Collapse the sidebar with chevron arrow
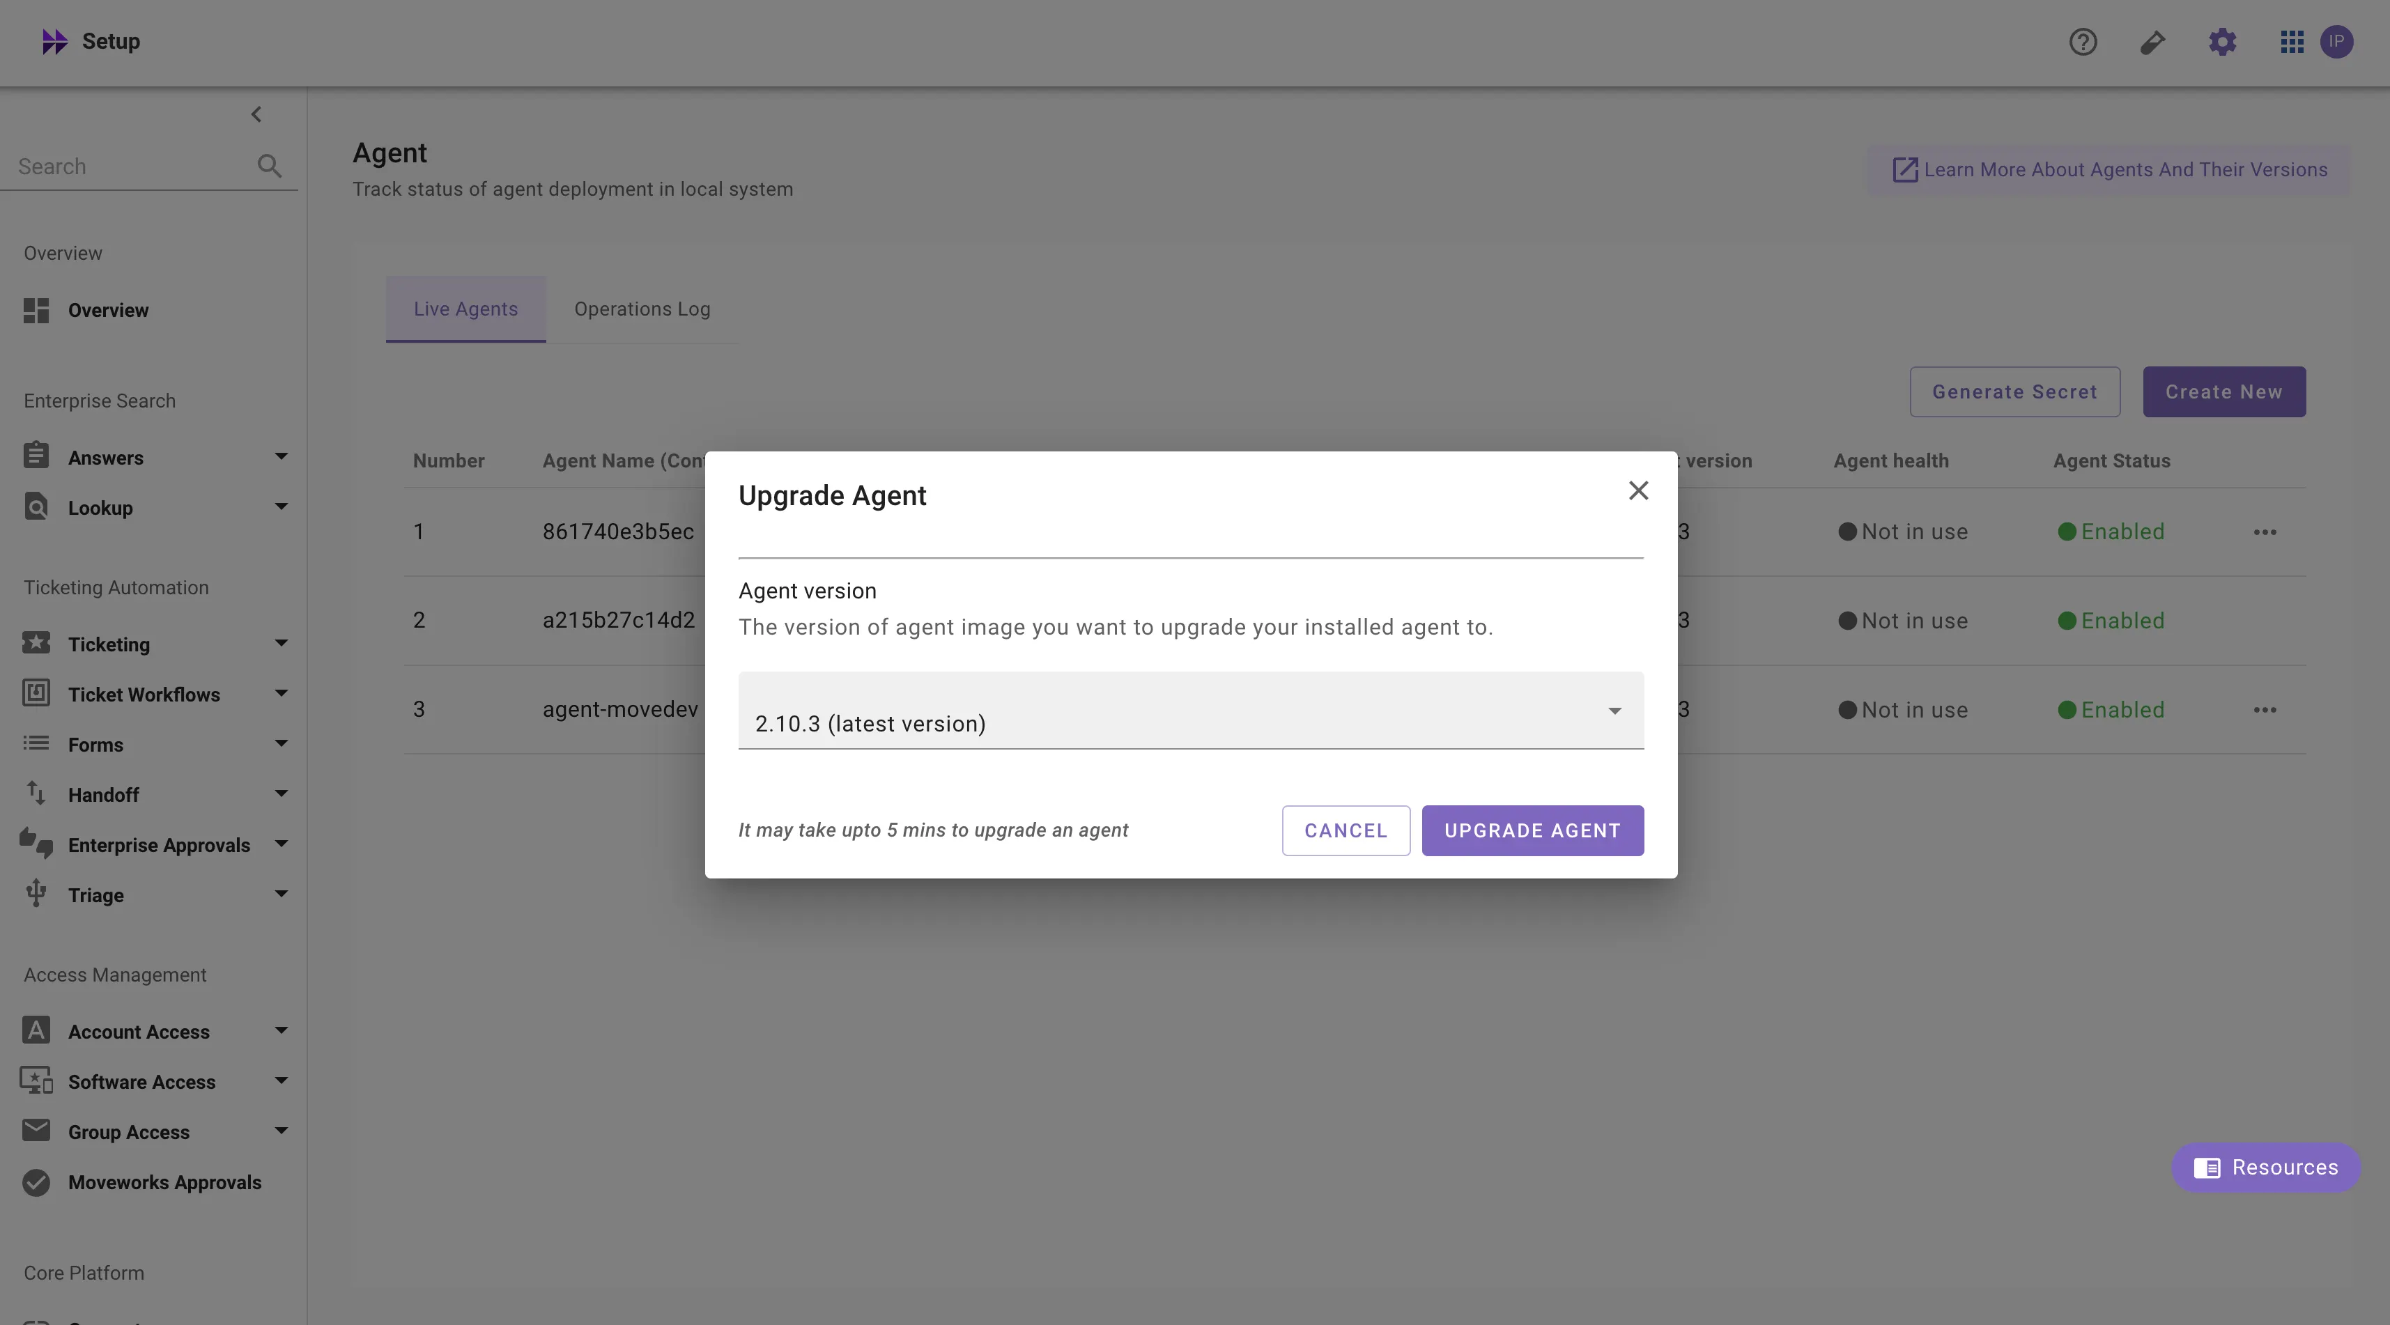Viewport: 2390px width, 1325px height. [x=256, y=114]
